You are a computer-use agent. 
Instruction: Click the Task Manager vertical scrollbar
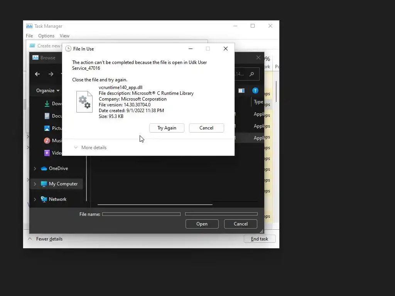pos(276,92)
